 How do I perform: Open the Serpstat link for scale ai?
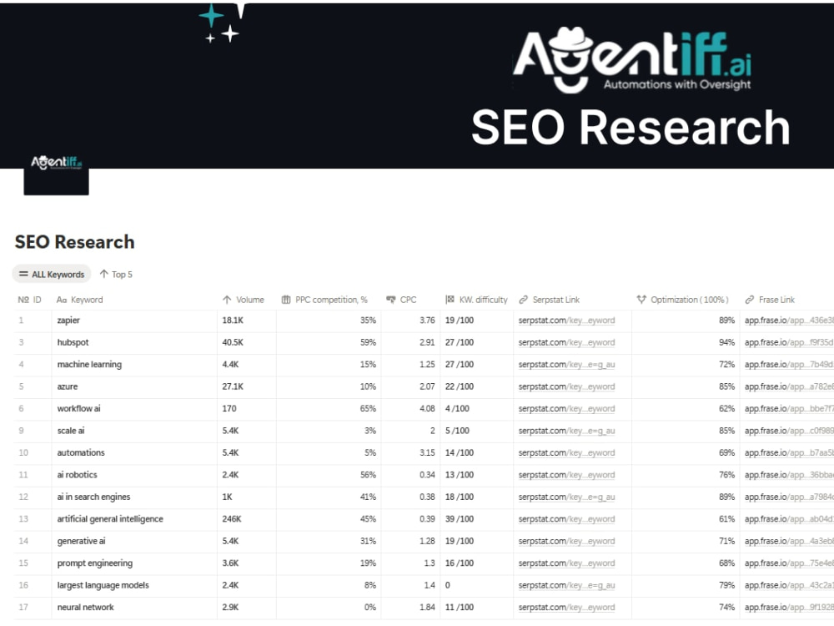566,431
